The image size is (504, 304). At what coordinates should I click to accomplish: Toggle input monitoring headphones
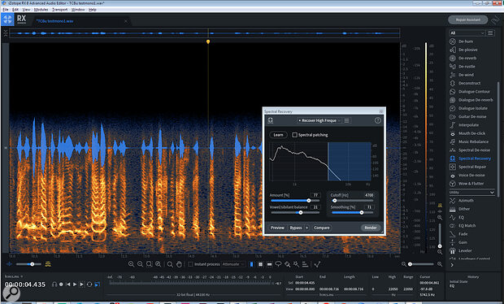pos(54,284)
